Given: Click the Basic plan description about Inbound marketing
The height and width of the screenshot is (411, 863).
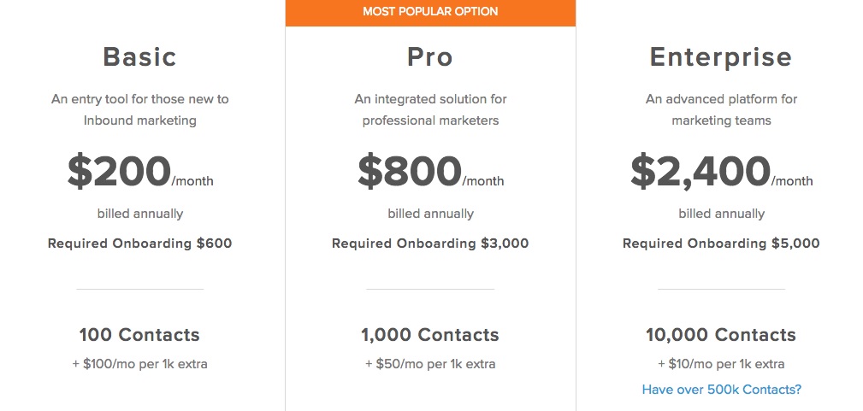Looking at the screenshot, I should pyautogui.click(x=139, y=109).
